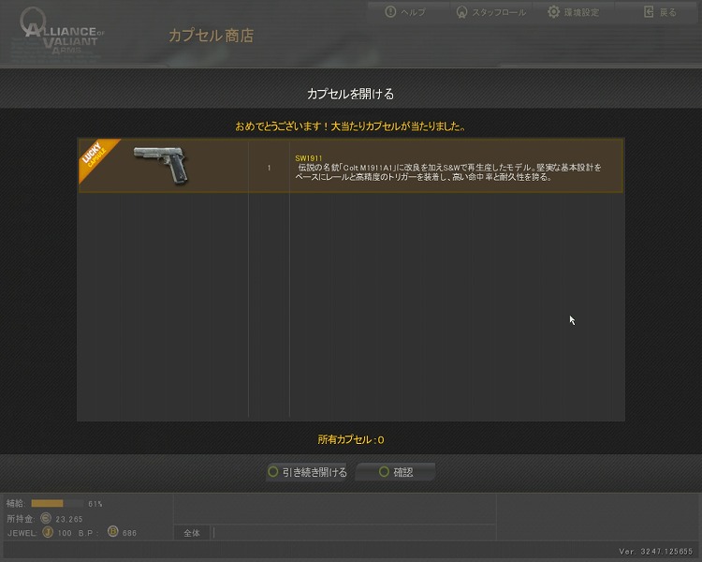The width and height of the screenshot is (702, 562).
Task: Click 引き続き開ける button
Action: click(308, 472)
